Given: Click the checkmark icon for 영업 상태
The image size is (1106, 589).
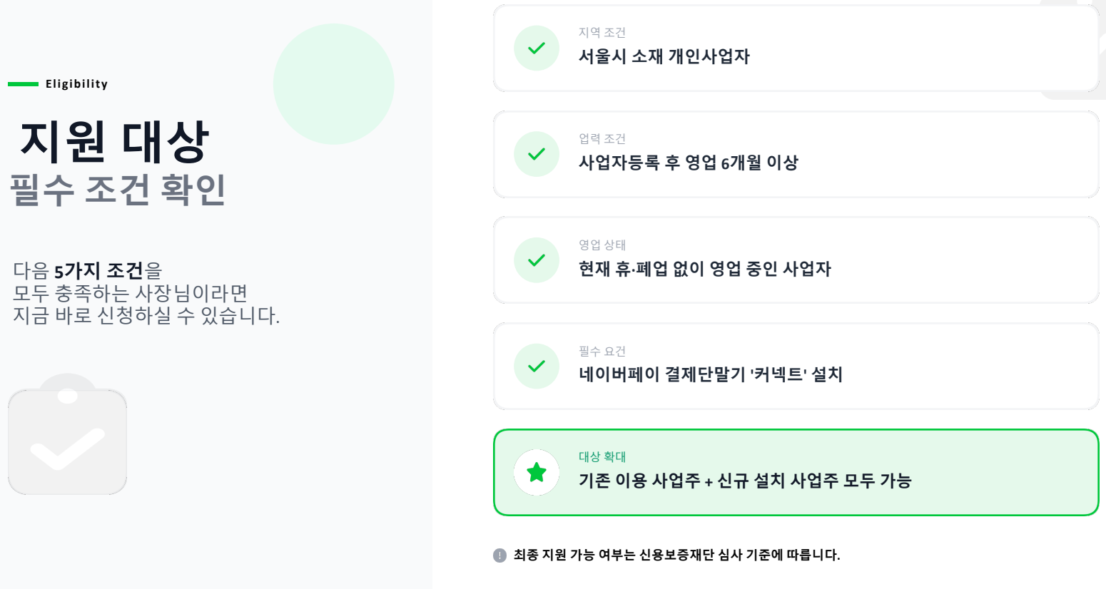Looking at the screenshot, I should click(x=537, y=260).
